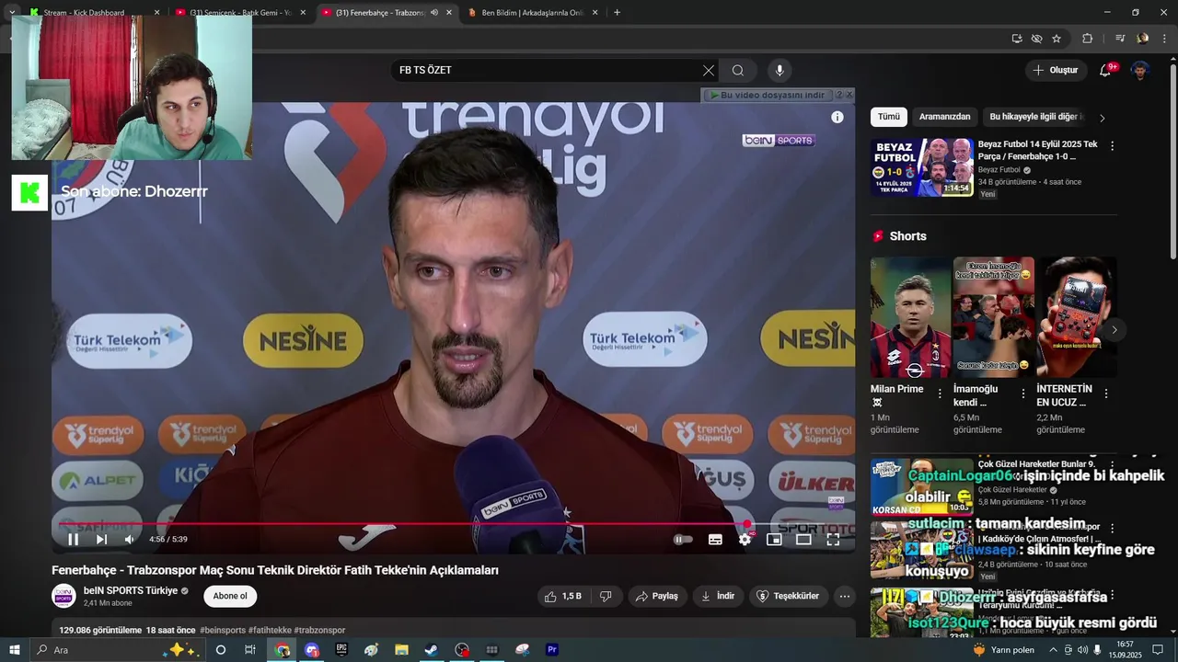The width and height of the screenshot is (1178, 662).
Task: Switch to the Ben Bildim tab
Action: pos(532,13)
